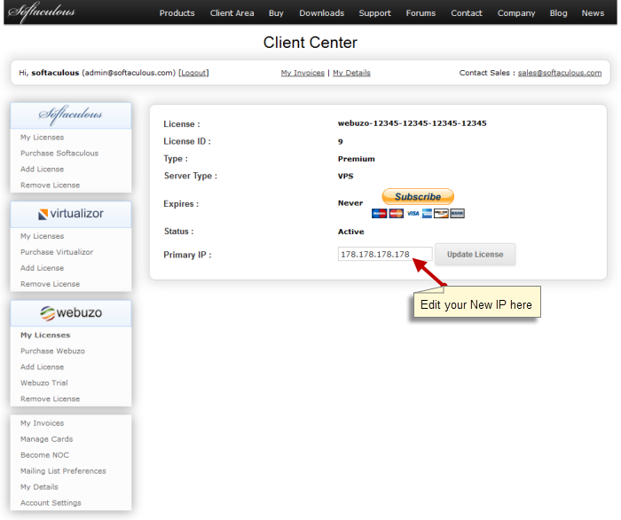Open the Company menu
Viewport: 621px width, 520px height.
tap(516, 13)
